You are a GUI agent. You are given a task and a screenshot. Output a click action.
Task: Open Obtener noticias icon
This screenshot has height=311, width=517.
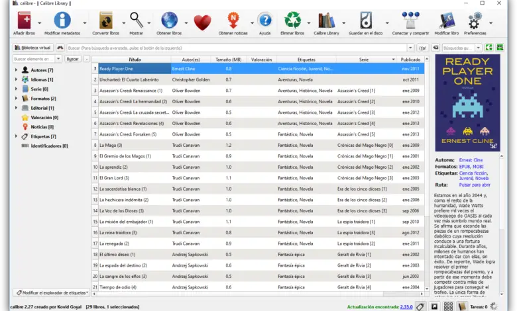coord(233,21)
